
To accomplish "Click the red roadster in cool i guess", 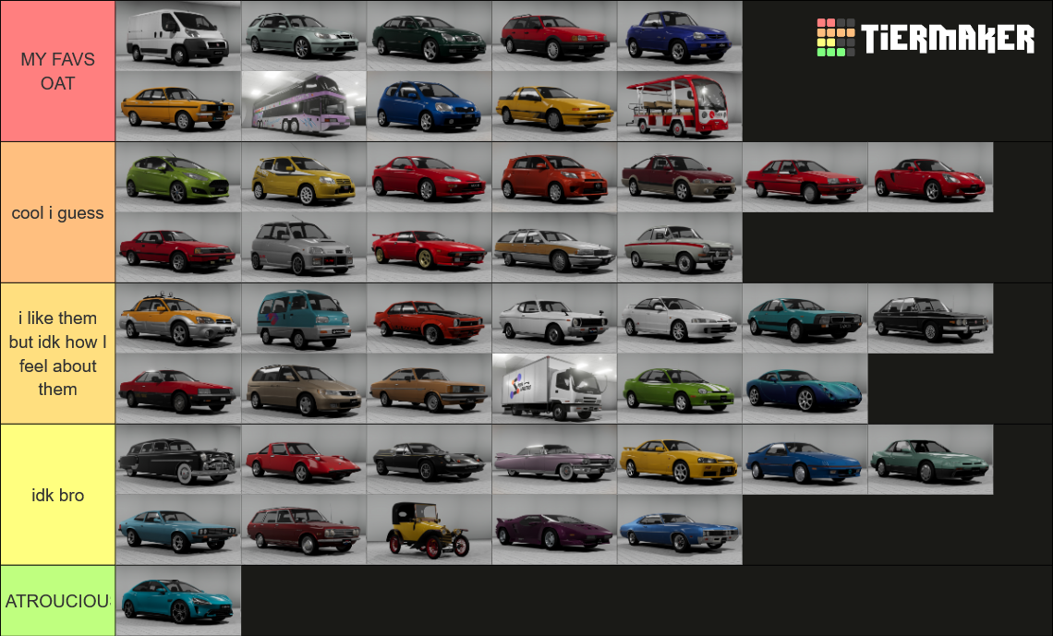I will 931,177.
